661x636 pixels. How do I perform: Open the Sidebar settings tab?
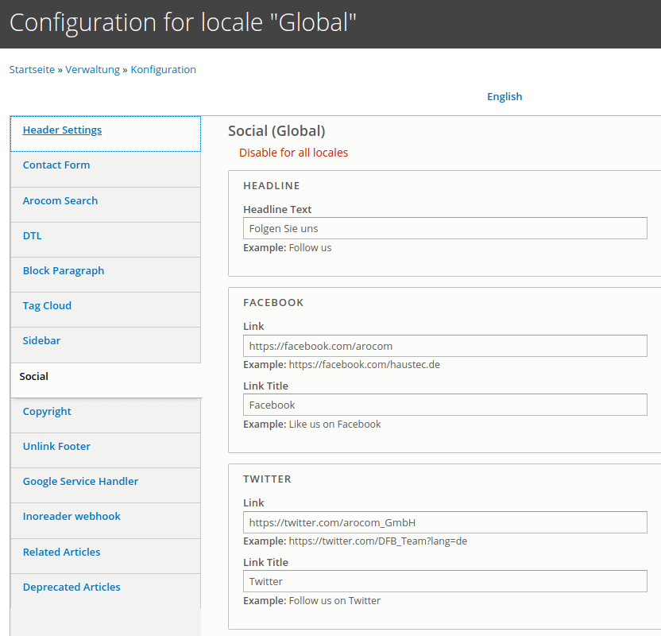(x=41, y=341)
